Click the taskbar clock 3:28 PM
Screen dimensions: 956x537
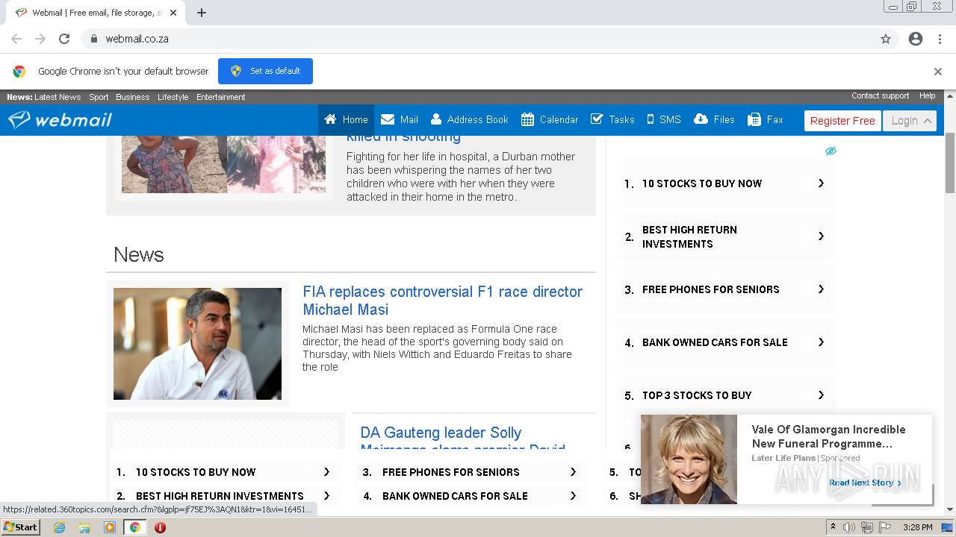917,527
